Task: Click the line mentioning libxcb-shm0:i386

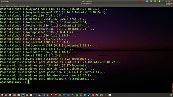Action: point(44,26)
